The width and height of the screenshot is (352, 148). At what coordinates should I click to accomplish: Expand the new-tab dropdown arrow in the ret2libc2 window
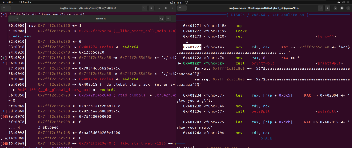click(x=8, y=8)
